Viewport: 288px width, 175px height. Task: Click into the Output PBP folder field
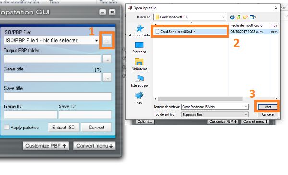[x=52, y=59]
